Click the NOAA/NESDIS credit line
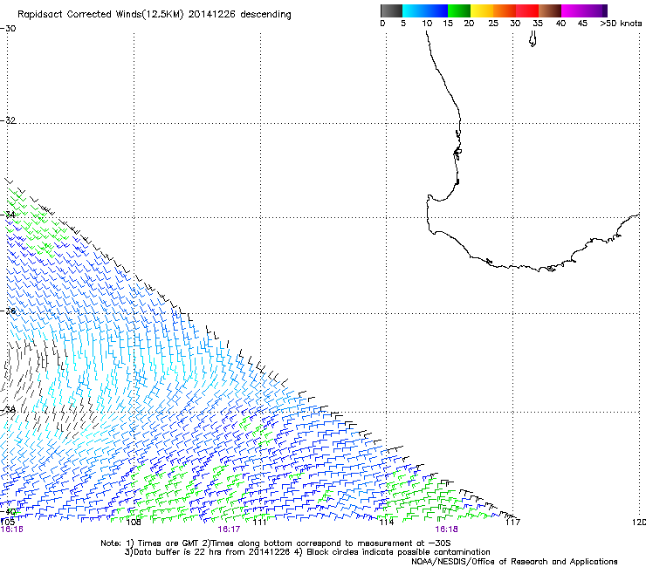Screen dimensions: 646x567 click(514, 562)
